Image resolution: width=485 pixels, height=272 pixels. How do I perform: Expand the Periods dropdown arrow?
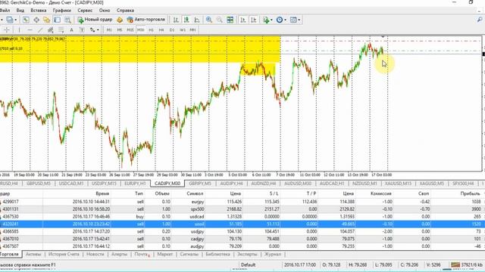tap(285, 20)
